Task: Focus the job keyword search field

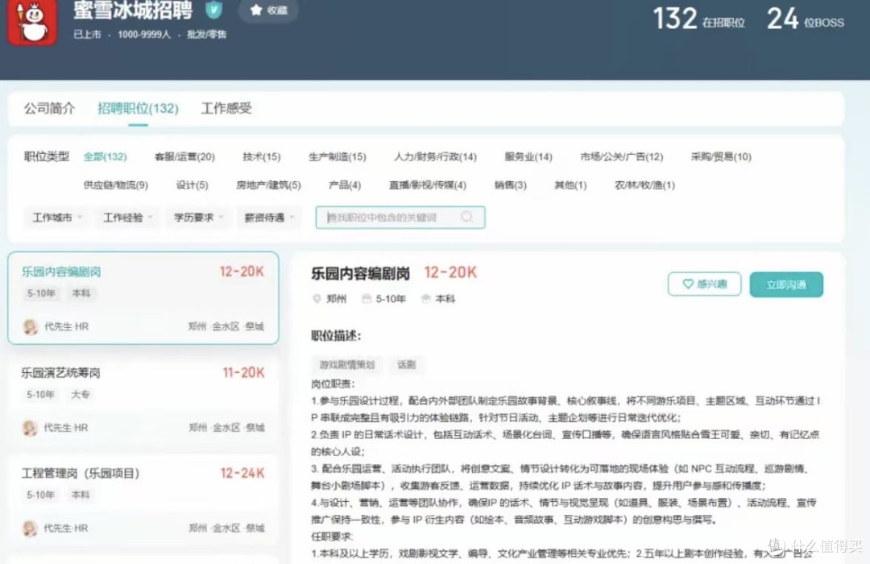Action: coord(400,218)
